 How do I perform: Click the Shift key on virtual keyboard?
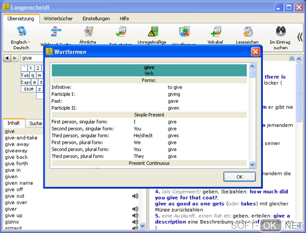[x=29, y=89]
